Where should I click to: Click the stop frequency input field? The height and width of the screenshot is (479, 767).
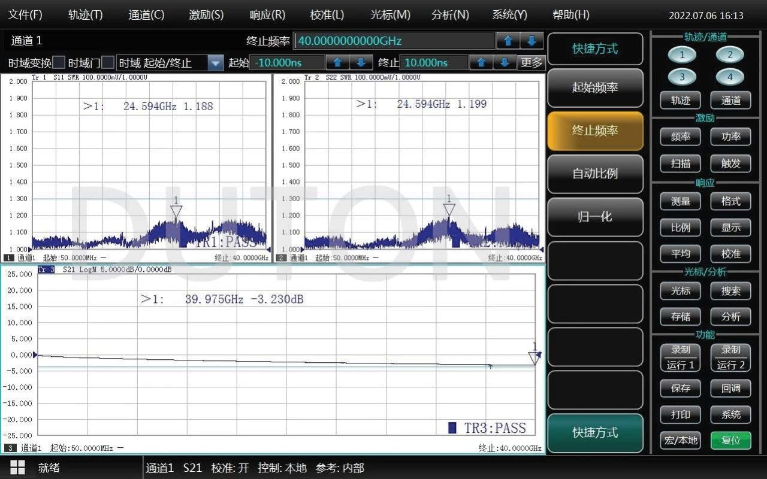pos(394,41)
